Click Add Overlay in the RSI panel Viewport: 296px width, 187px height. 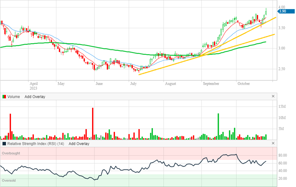tap(79, 144)
